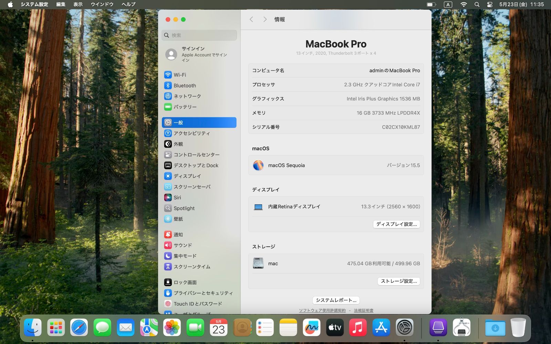Open プライバシーとセキュリティ settings
Image resolution: width=551 pixels, height=344 pixels.
click(199, 293)
